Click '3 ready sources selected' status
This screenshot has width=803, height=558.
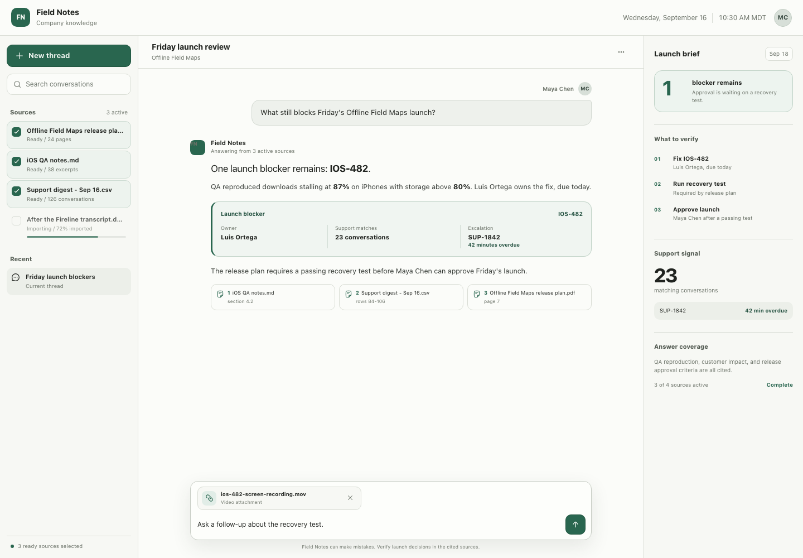pos(50,546)
